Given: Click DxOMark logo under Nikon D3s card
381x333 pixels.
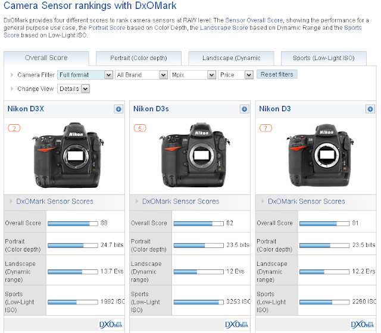Looking at the screenshot, I should coord(237,324).
